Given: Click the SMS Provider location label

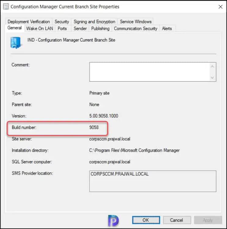Looking at the screenshot, I should point(32,173).
